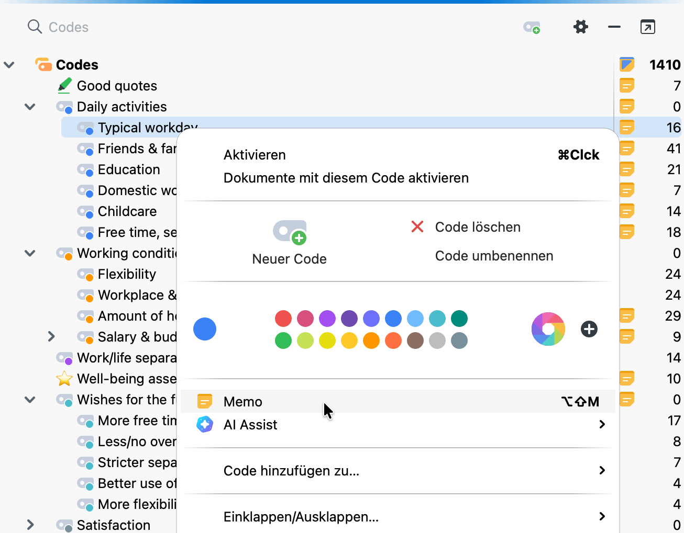The width and height of the screenshot is (684, 533).
Task: Click the count 41 in frequency column
Action: click(674, 149)
